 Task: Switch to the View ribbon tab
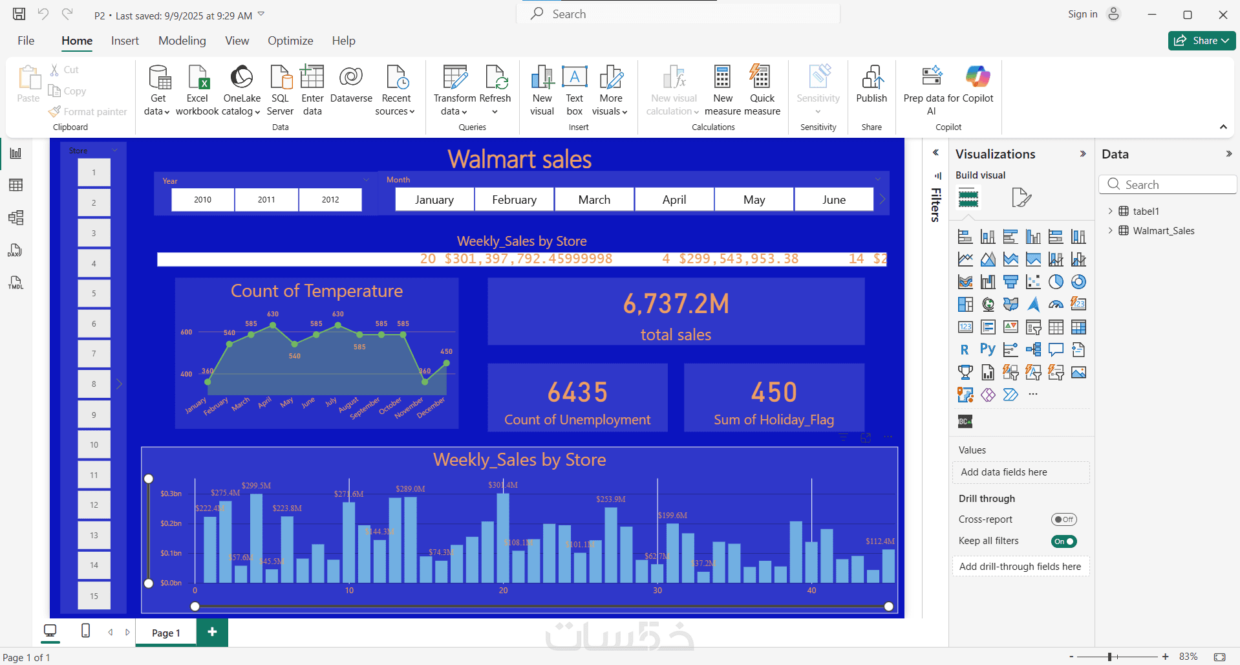click(237, 41)
